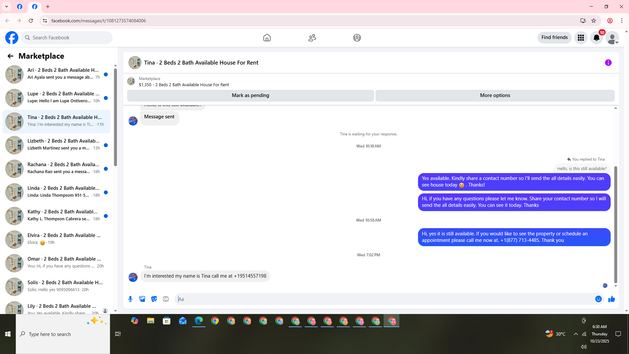Open the GIF picker icon
629x354 pixels.
[166, 299]
